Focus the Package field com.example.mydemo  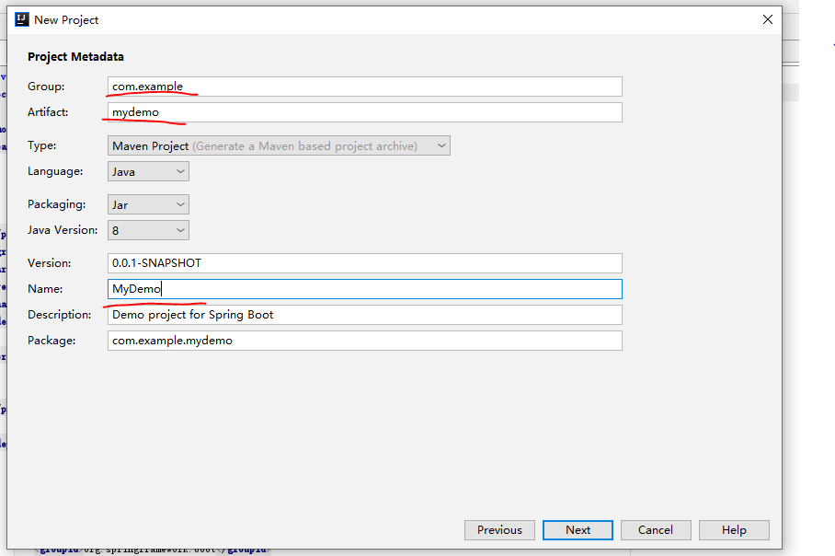pos(365,341)
